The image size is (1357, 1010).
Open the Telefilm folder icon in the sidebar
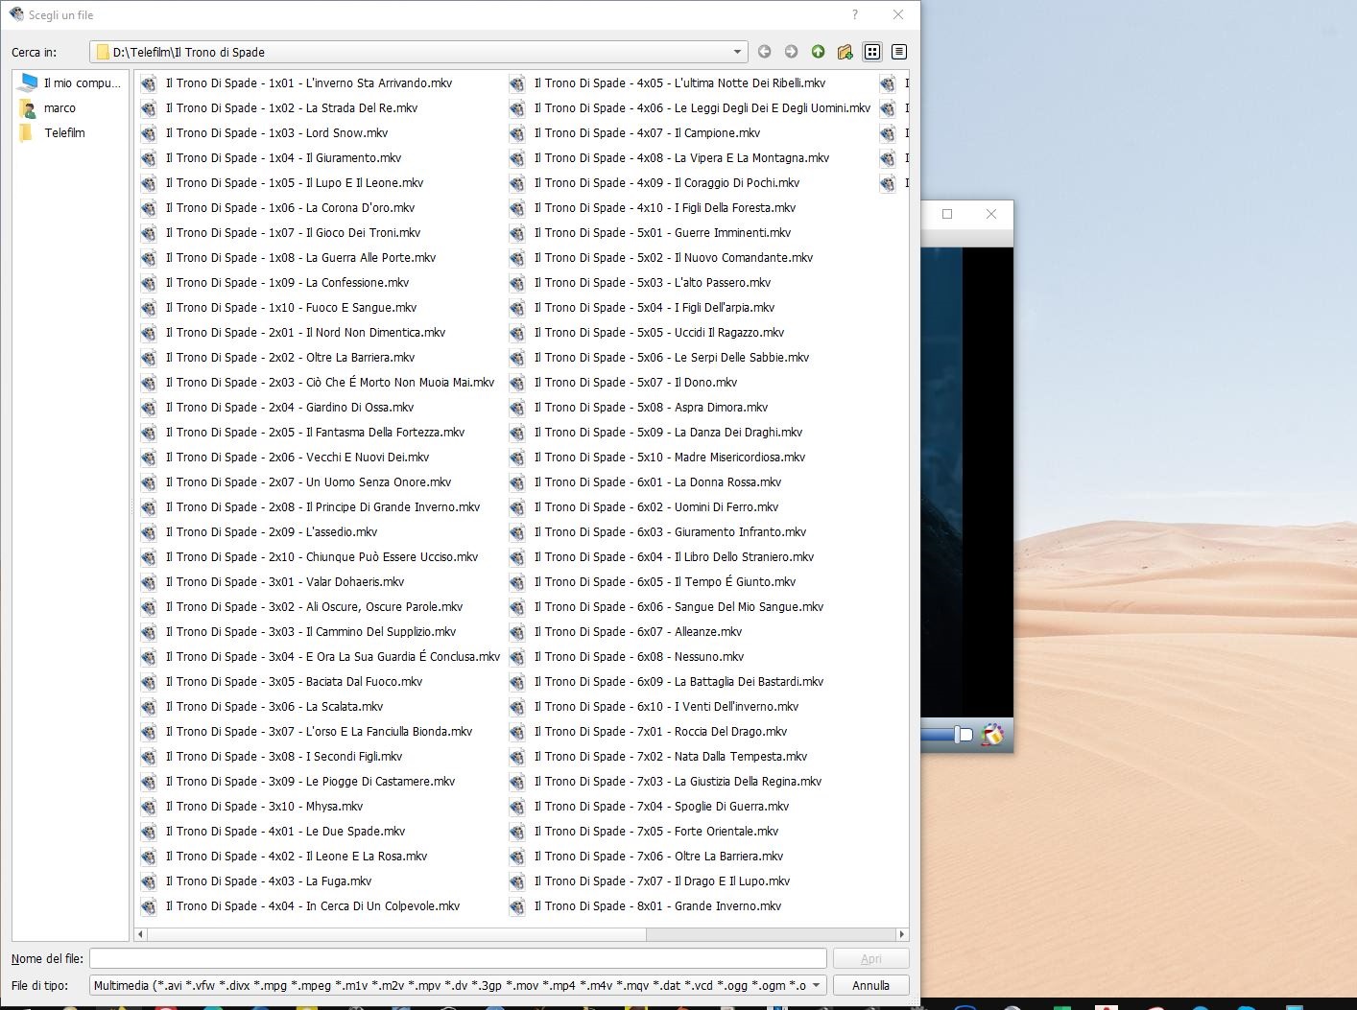click(28, 132)
